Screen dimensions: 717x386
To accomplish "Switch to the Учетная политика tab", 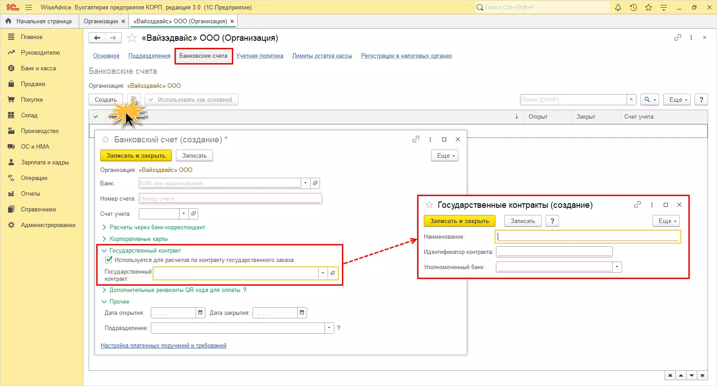I will pos(260,56).
